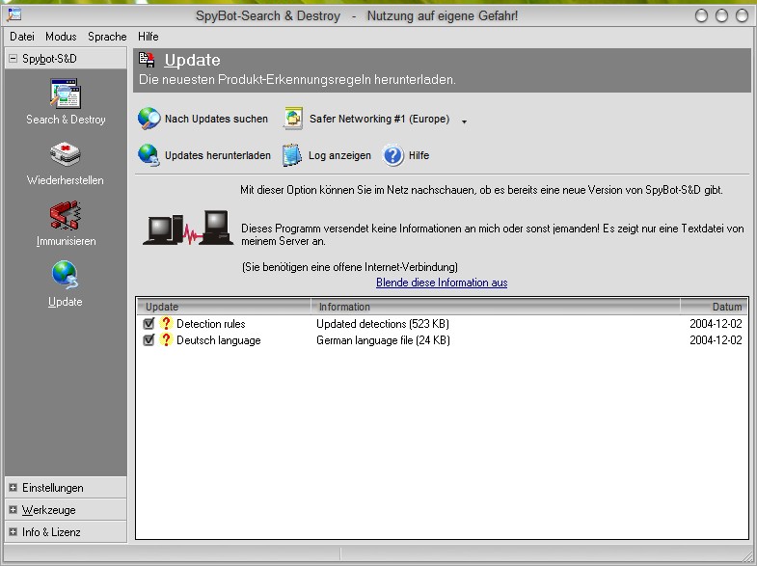Viewport: 757px width, 566px height.
Task: Select the Immunisieren sidebar icon
Action: [x=65, y=216]
